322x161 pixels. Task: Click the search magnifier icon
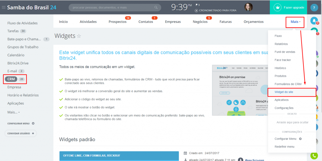[156, 8]
